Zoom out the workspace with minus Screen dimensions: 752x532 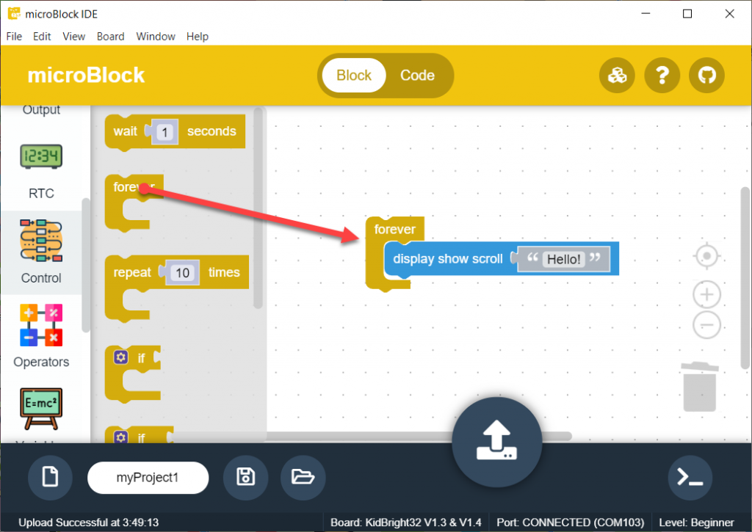point(706,325)
